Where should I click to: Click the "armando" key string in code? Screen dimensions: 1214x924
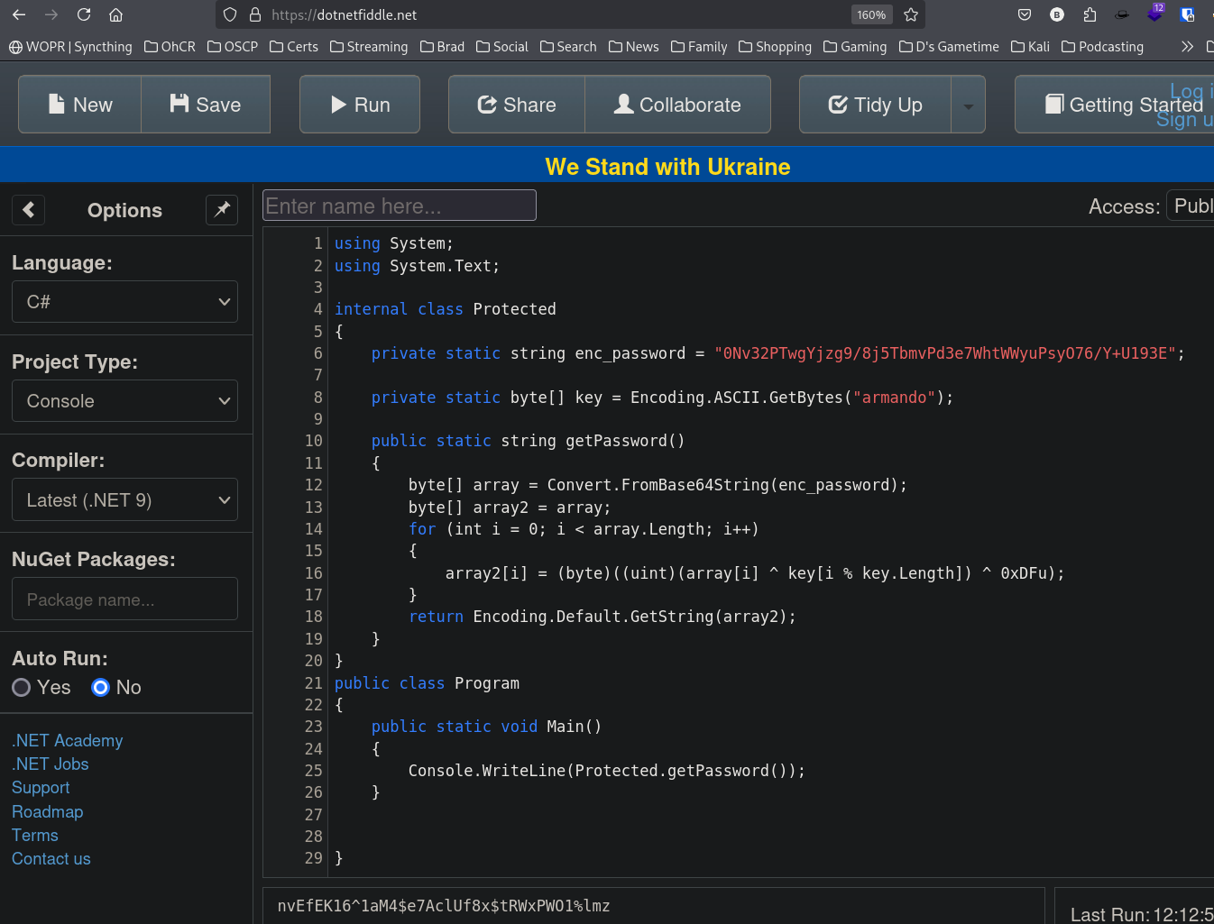[894, 398]
